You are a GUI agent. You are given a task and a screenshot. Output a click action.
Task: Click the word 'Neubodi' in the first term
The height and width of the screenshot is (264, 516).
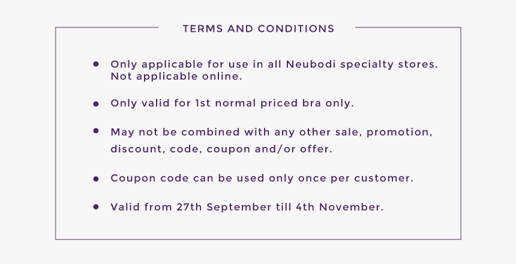(x=311, y=64)
